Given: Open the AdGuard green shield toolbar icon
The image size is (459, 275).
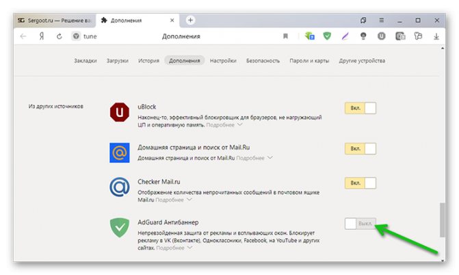Looking at the screenshot, I should (x=327, y=36).
